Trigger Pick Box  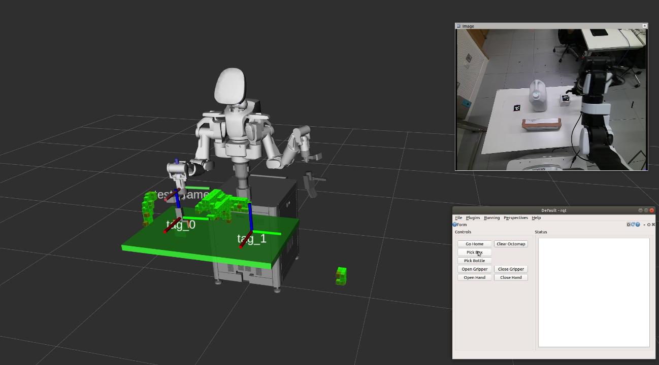tap(474, 252)
